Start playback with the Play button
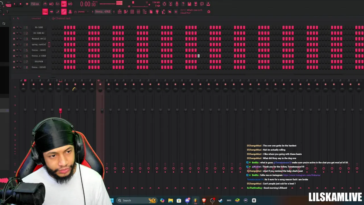 15,4
